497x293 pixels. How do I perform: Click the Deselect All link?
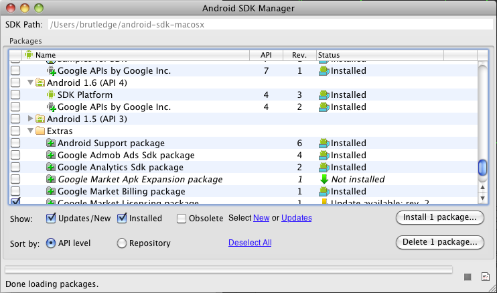pos(250,243)
